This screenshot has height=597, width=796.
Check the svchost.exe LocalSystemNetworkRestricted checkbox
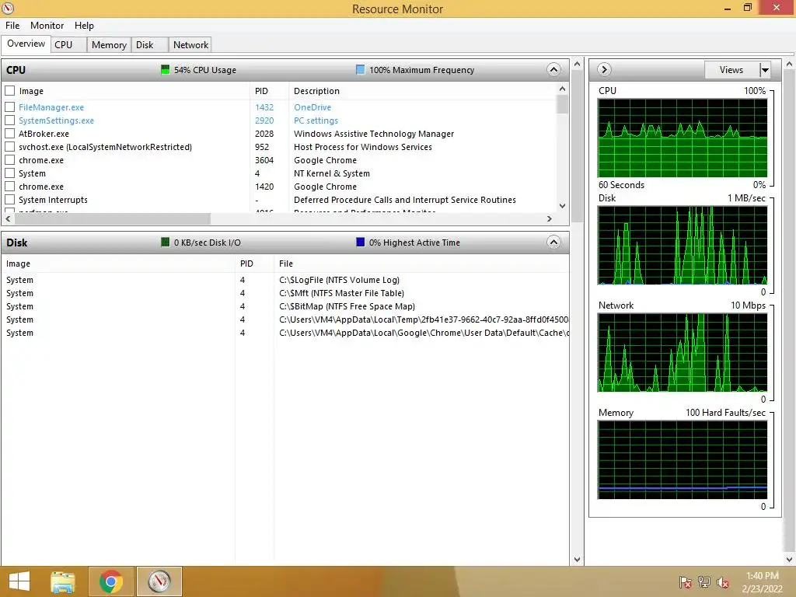(9, 147)
